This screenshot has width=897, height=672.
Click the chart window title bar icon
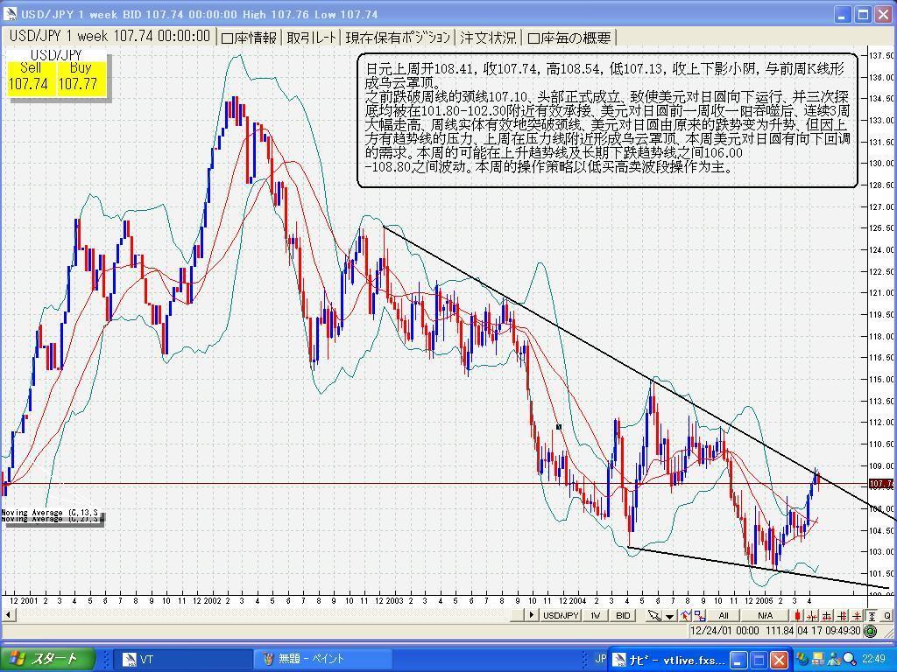click(10, 14)
